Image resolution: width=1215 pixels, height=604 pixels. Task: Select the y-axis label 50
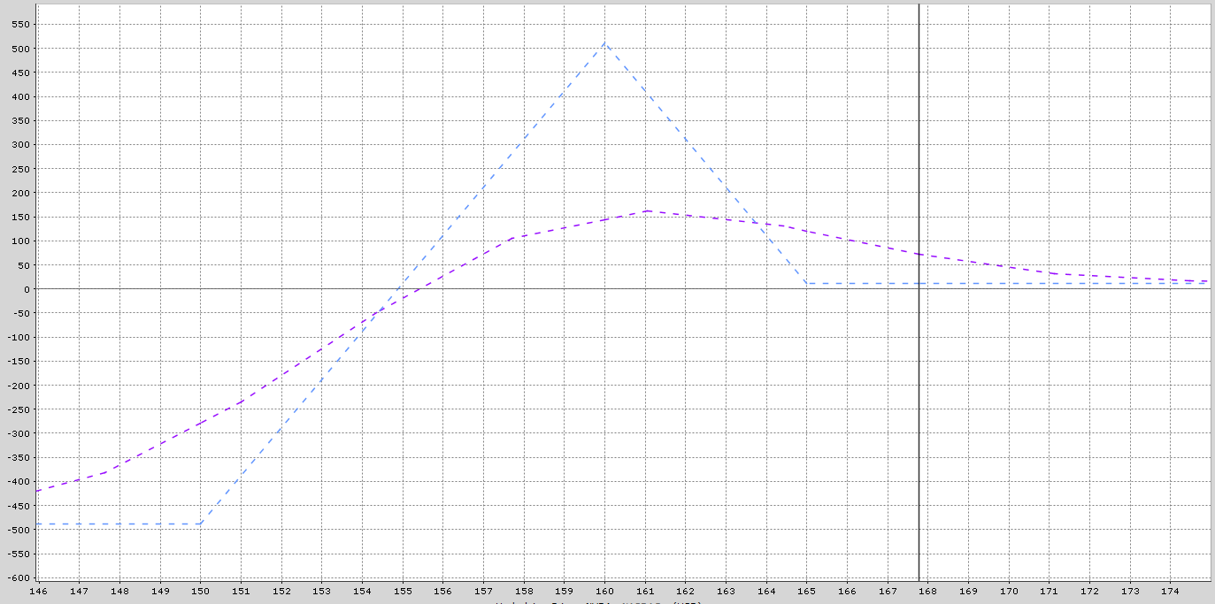point(23,264)
